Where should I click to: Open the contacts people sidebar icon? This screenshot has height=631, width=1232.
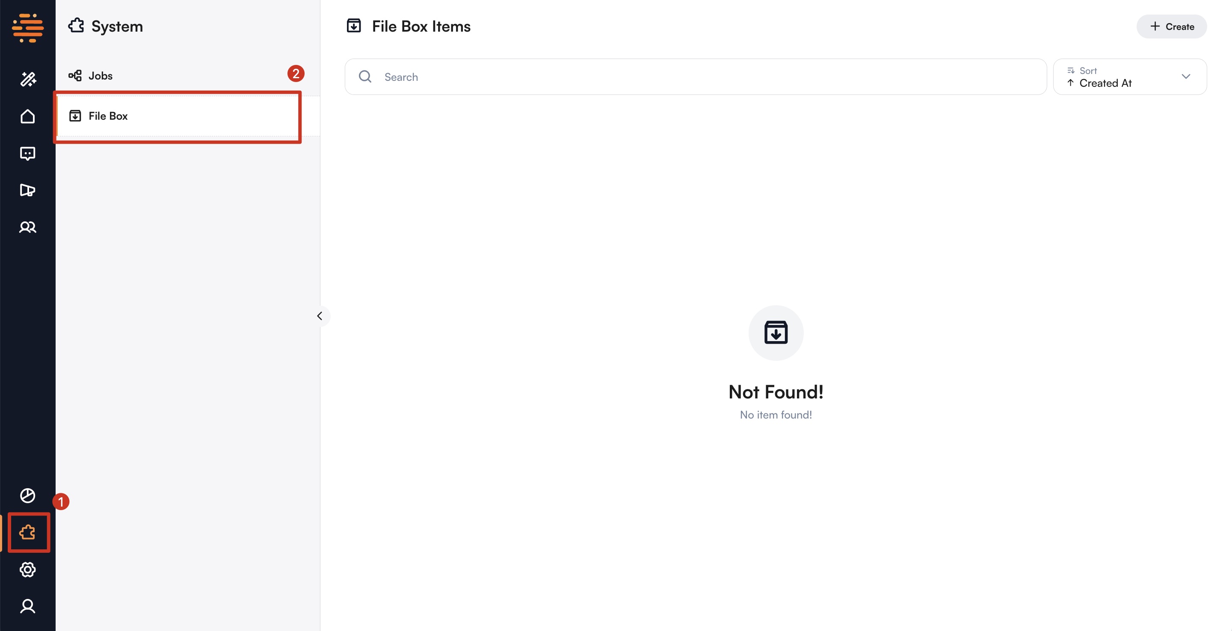(x=28, y=227)
